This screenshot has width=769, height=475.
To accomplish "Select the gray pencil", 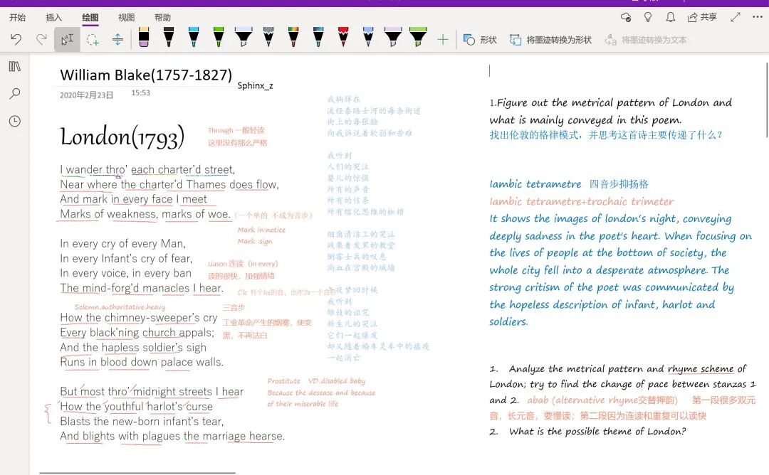I will 268,37.
